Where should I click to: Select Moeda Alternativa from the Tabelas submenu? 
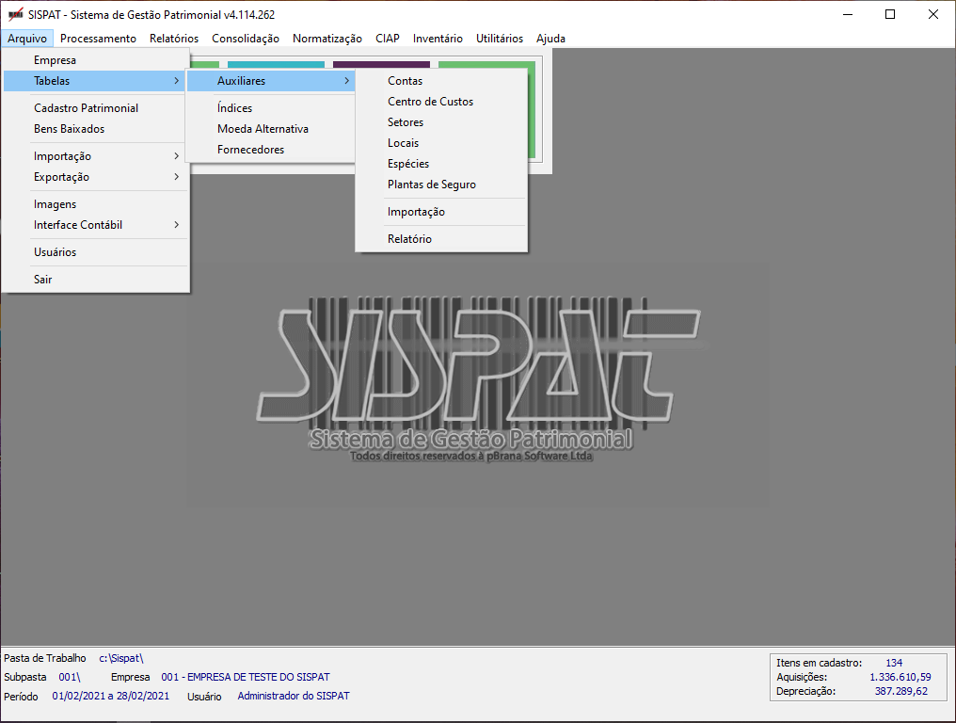pyautogui.click(x=263, y=129)
